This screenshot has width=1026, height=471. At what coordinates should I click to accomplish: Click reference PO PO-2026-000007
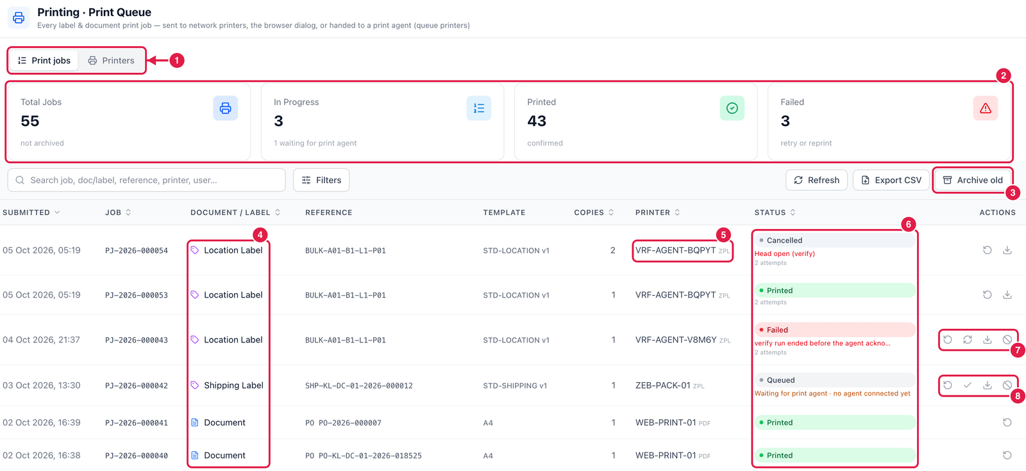pos(343,423)
